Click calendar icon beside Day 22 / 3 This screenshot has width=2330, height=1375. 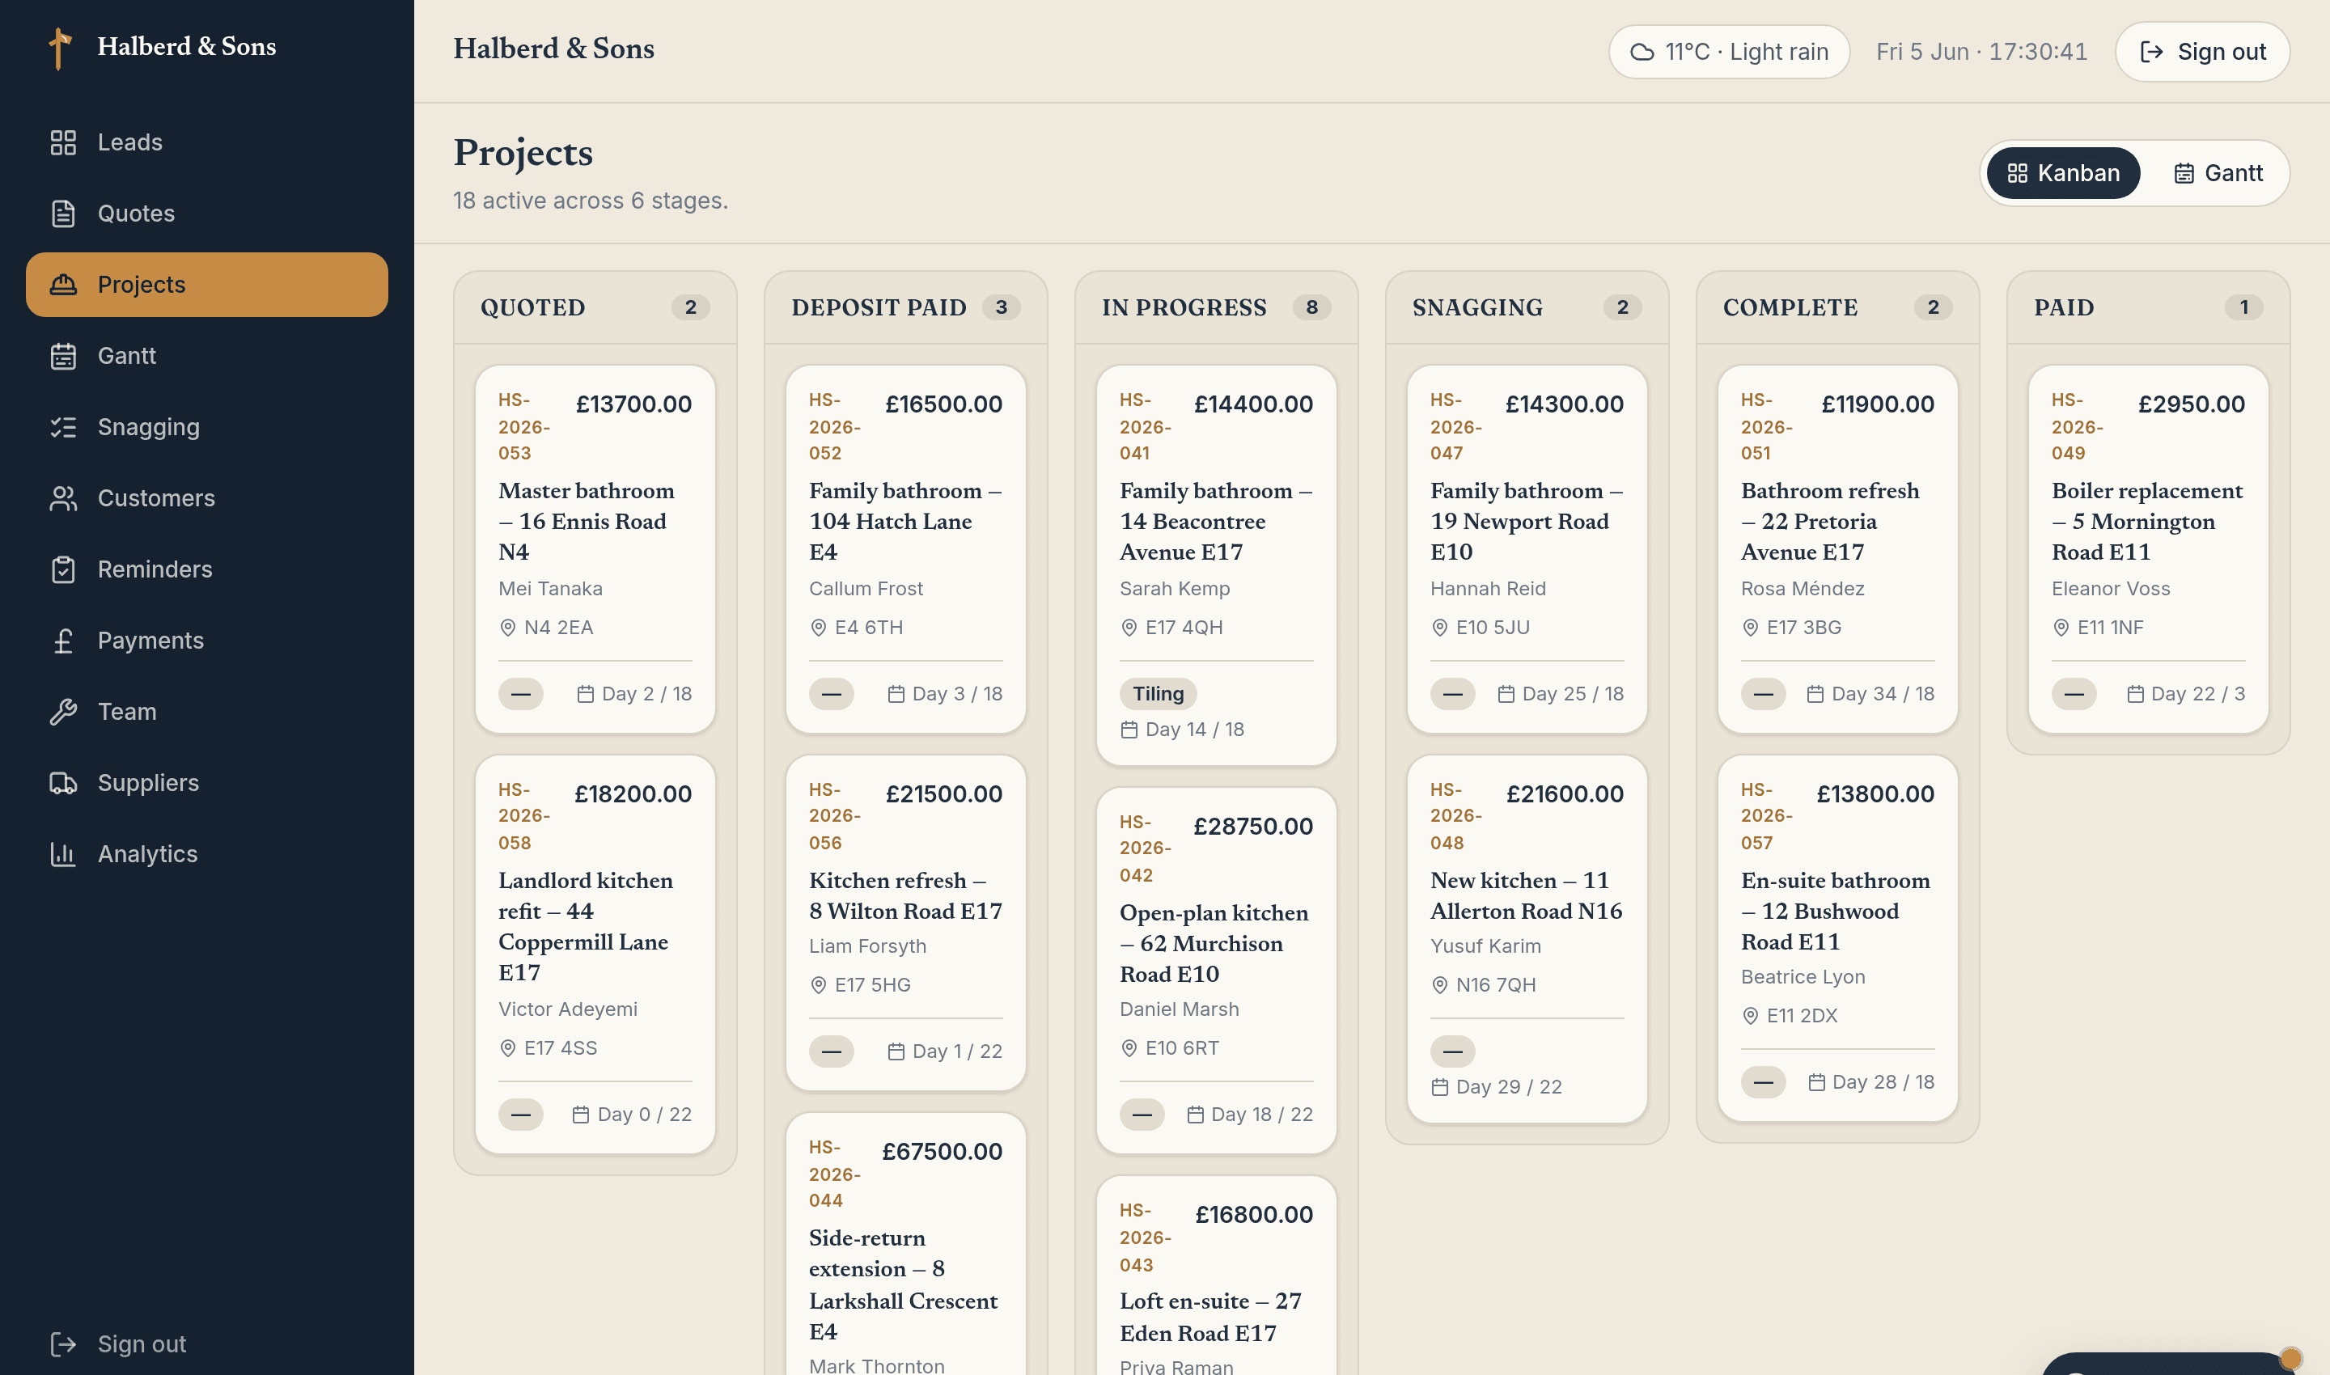click(x=2134, y=694)
